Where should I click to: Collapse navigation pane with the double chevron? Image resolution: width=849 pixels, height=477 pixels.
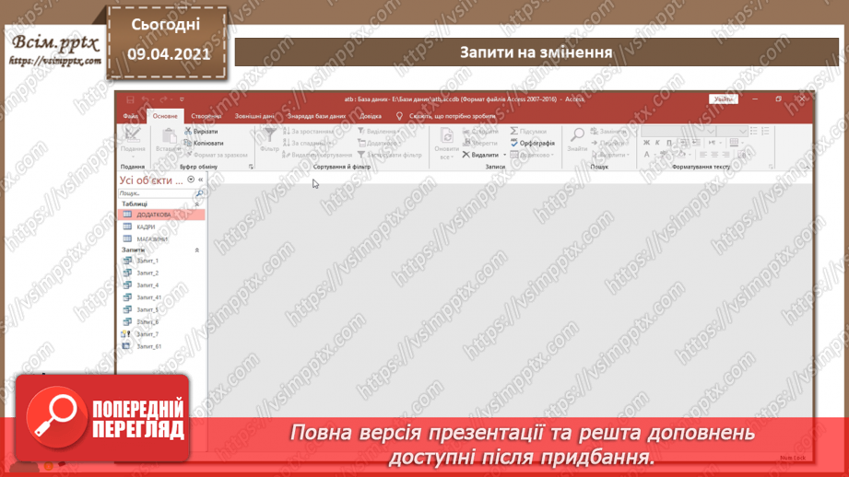200,180
